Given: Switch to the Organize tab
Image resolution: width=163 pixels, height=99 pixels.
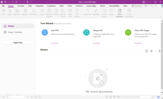Looking at the screenshot, I should pos(39,6).
